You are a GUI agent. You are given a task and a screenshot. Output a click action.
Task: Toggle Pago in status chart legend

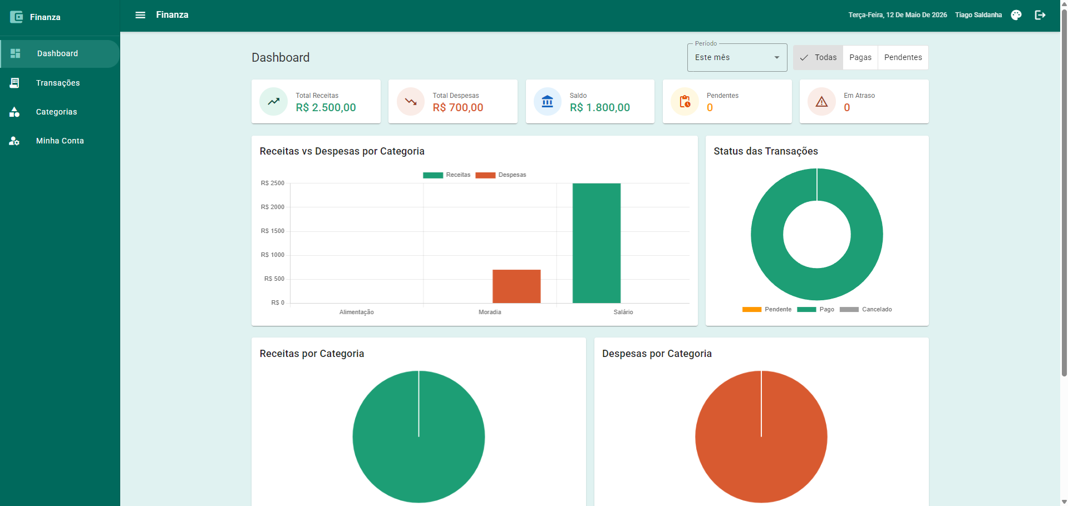point(815,309)
